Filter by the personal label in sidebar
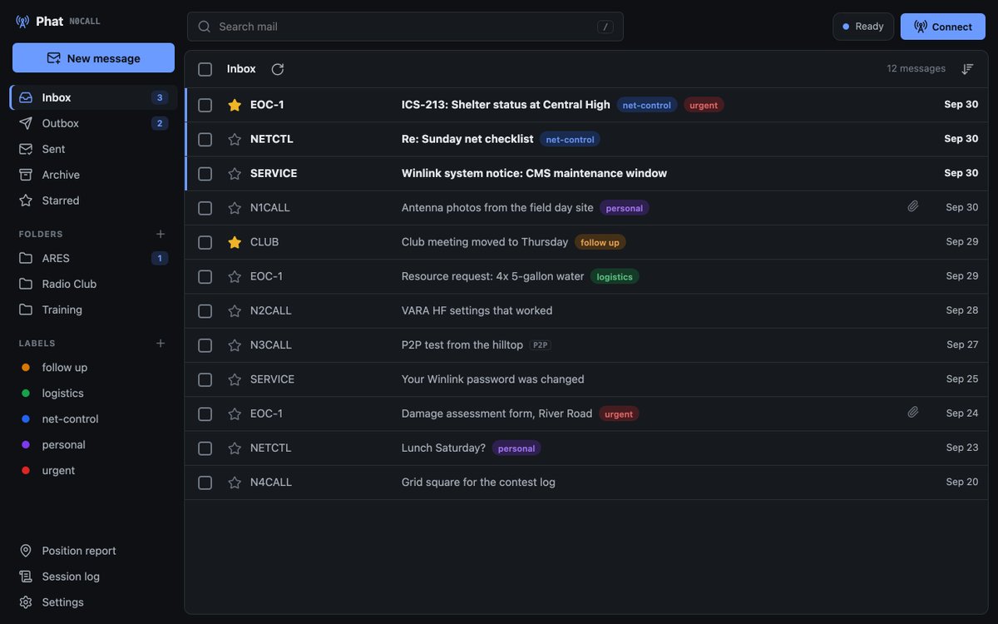The image size is (998, 624). pos(93,444)
